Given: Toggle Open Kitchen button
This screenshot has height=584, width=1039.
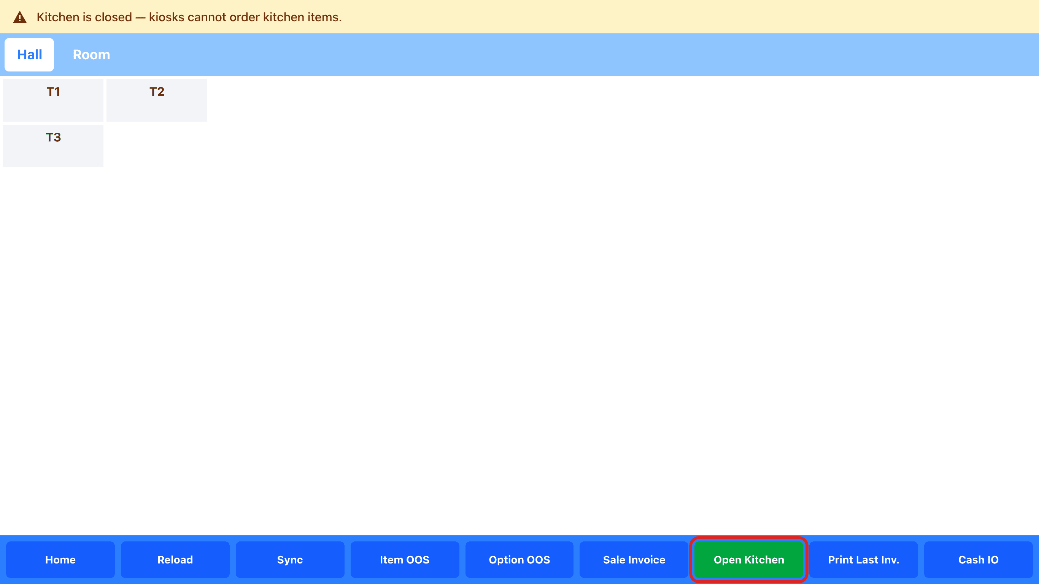Looking at the screenshot, I should (x=749, y=559).
